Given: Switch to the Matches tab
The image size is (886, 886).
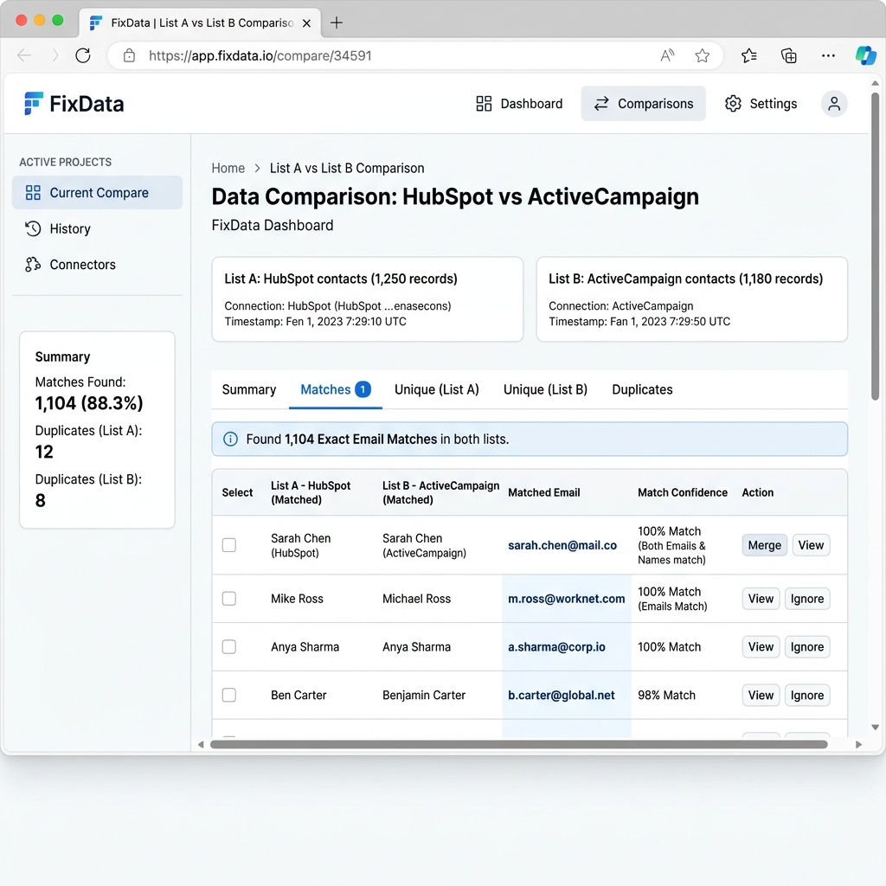Looking at the screenshot, I should 336,389.
